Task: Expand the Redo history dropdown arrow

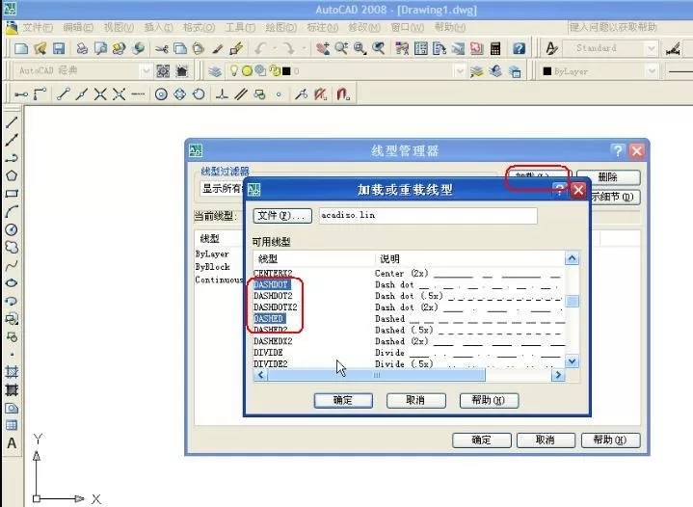Action: point(304,48)
